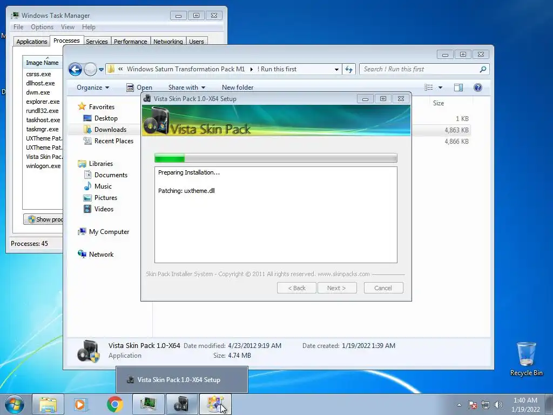Switch to Performance tab in Task Manager

[x=131, y=41]
